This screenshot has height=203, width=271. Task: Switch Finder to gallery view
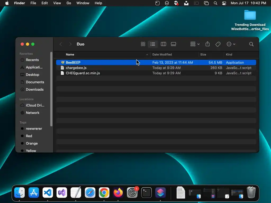[173, 44]
